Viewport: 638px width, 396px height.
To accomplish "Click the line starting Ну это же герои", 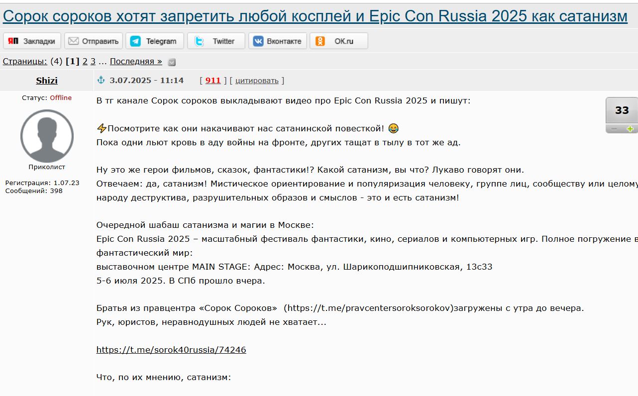I will (310, 170).
